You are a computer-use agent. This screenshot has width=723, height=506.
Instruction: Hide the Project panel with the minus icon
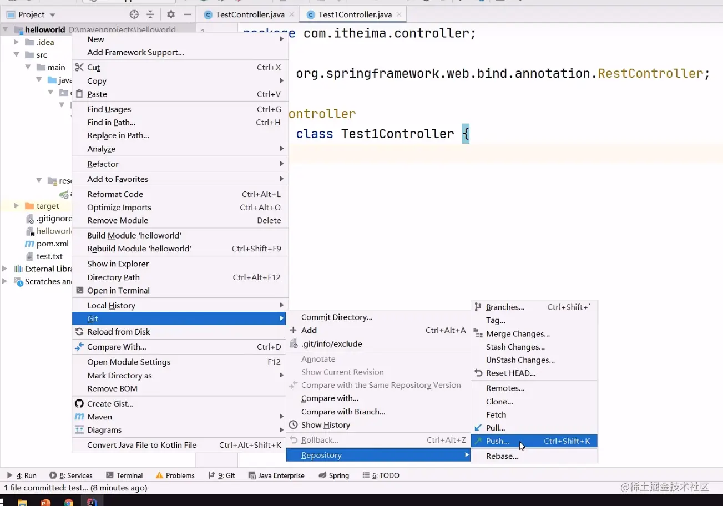[x=188, y=14]
